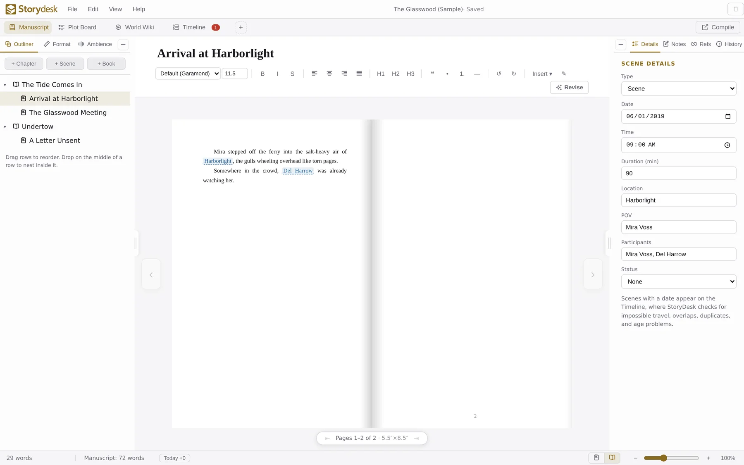This screenshot has width=744, height=465.
Task: Add a new scene
Action: tap(65, 64)
